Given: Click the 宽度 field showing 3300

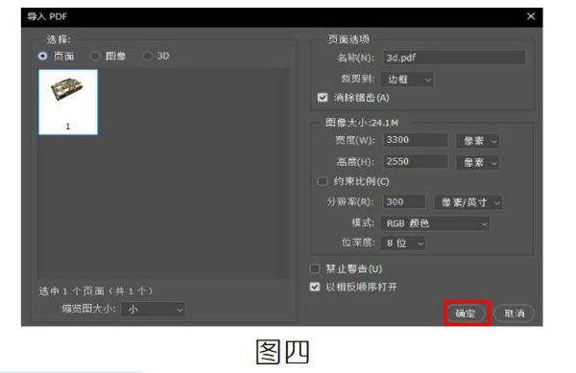Looking at the screenshot, I should [x=416, y=140].
